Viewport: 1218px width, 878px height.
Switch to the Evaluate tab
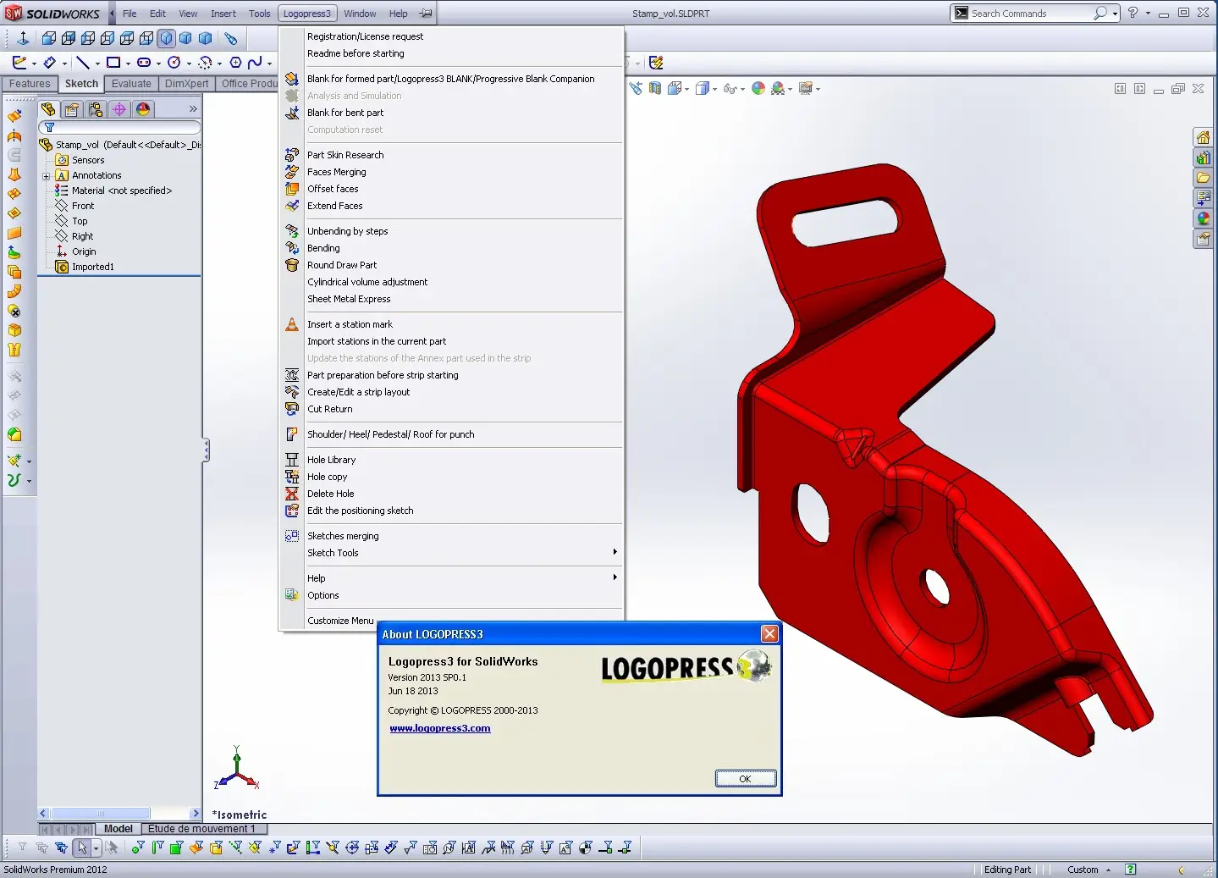point(131,84)
